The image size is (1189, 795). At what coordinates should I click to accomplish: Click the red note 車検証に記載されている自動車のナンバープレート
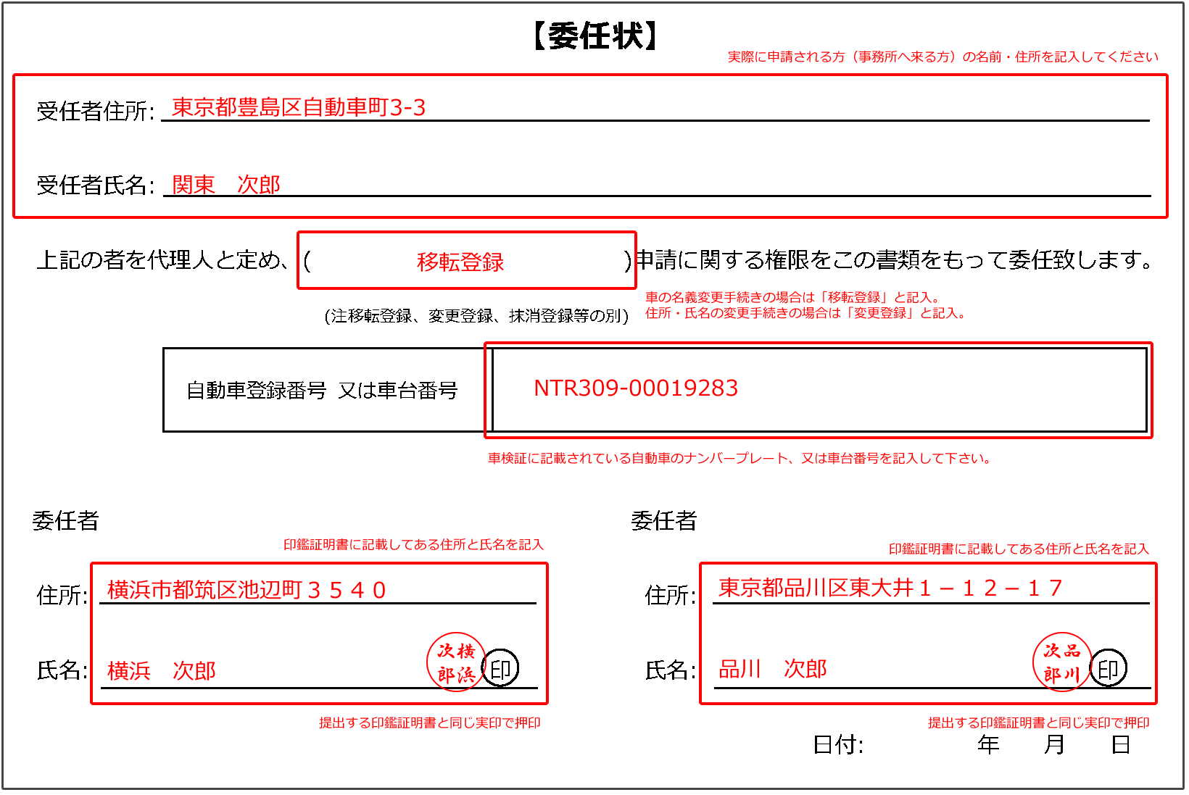(739, 458)
